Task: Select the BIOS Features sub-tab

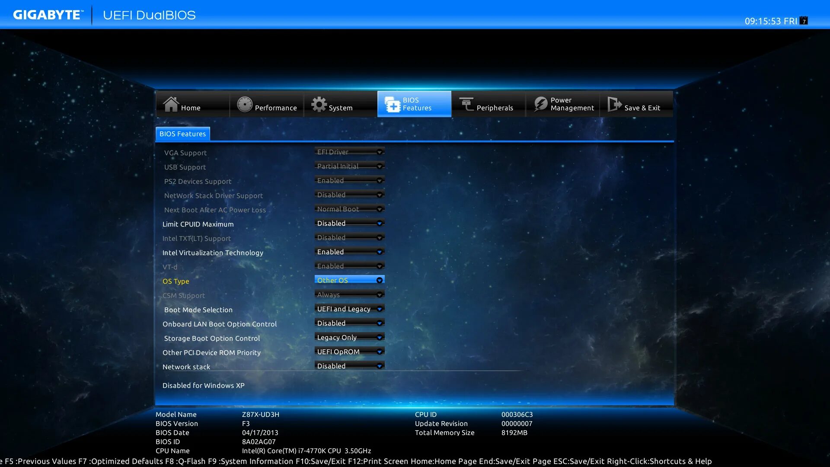Action: point(182,134)
